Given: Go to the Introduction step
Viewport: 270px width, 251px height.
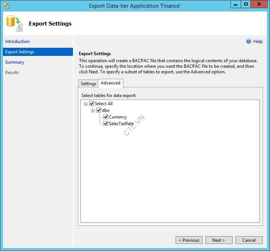Looking at the screenshot, I should (17, 41).
